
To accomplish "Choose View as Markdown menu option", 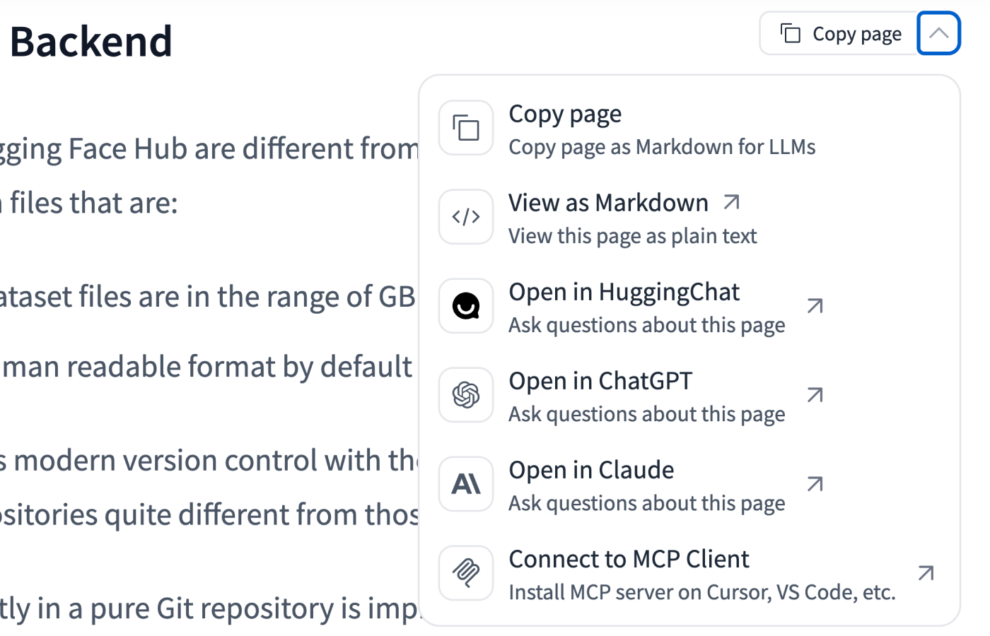I will pyautogui.click(x=608, y=204).
